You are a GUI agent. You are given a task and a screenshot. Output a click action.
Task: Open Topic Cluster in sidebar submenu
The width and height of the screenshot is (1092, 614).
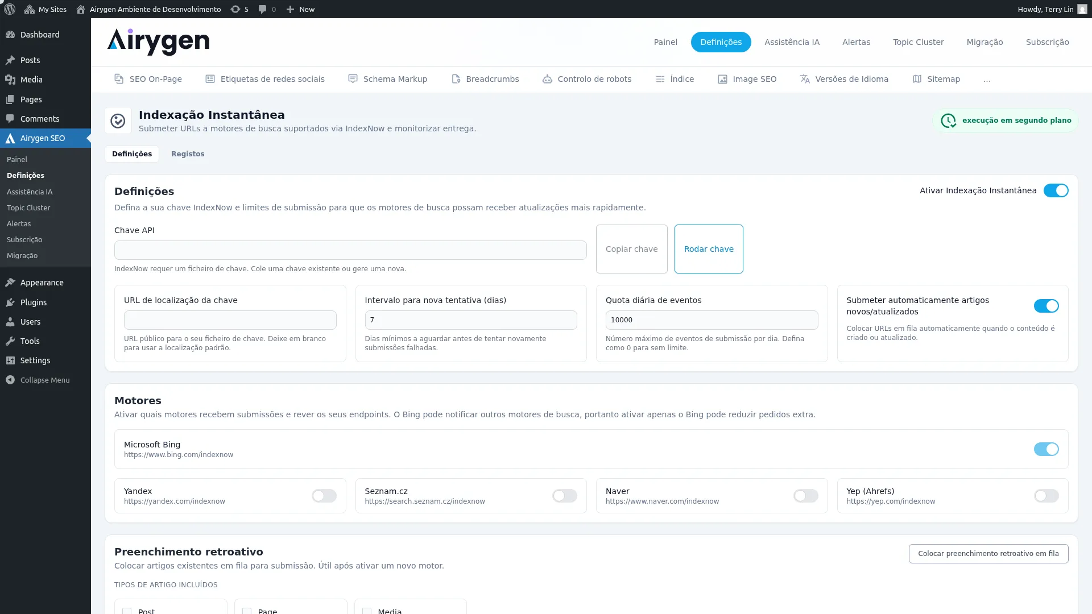(28, 208)
